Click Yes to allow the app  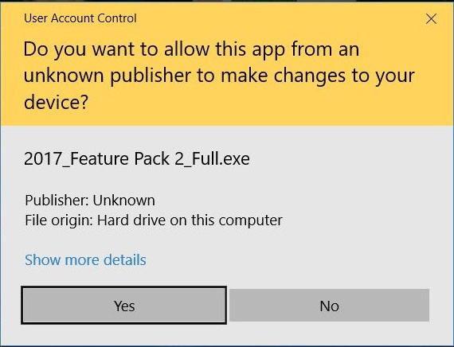(124, 306)
